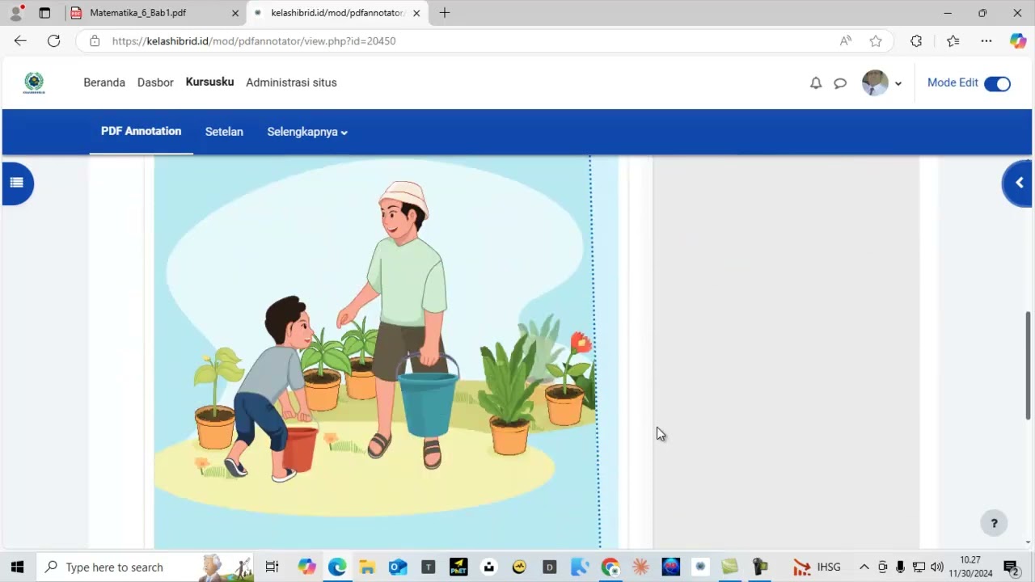Screen dimensions: 1035x582
Task: Show hidden system tray icons
Action: point(864,567)
